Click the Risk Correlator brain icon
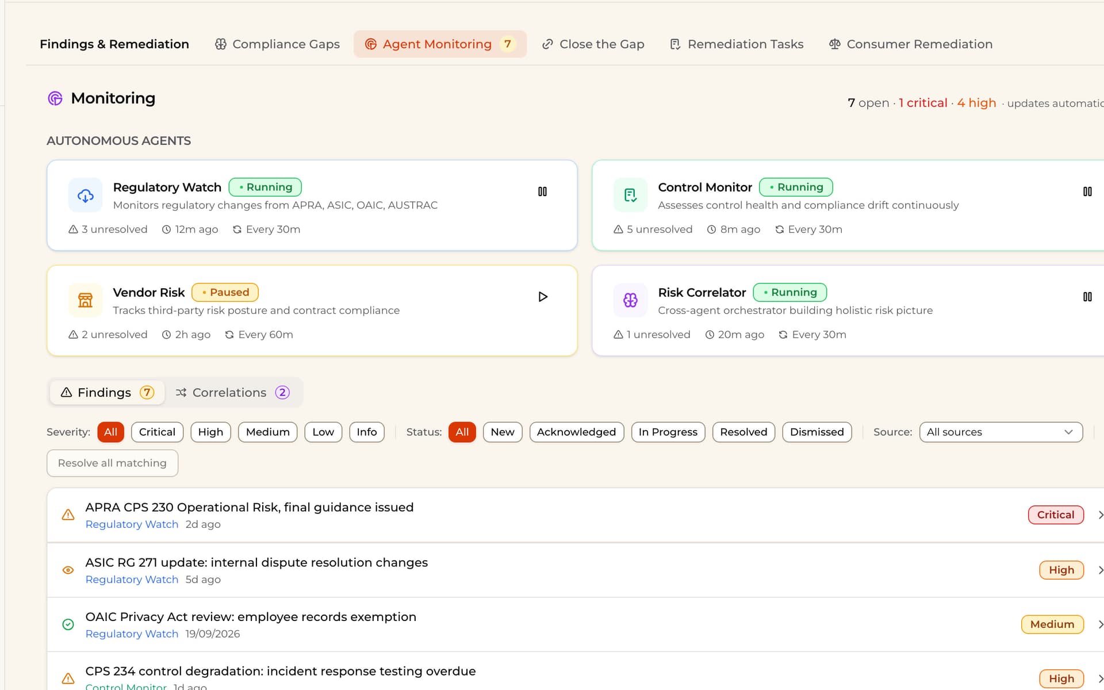1104x690 pixels. [x=630, y=300]
